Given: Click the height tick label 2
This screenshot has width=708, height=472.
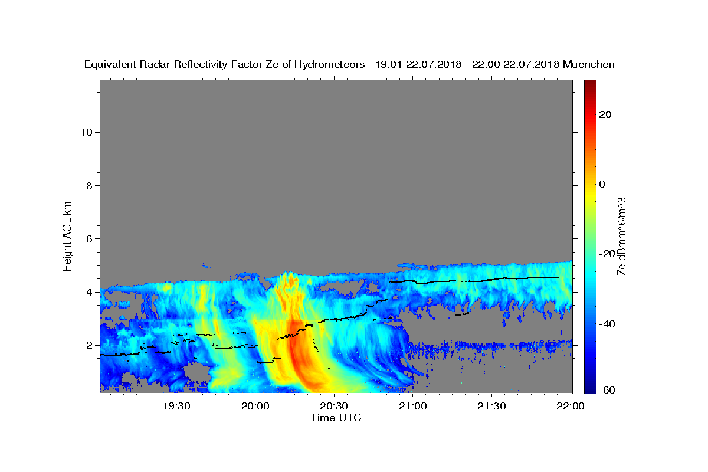Looking at the screenshot, I should tap(91, 345).
